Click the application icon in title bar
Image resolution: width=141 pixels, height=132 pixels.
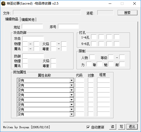[3, 3]
